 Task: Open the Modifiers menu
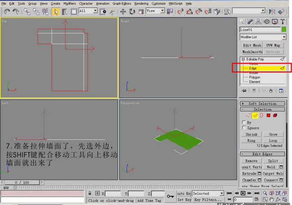tap(70, 4)
